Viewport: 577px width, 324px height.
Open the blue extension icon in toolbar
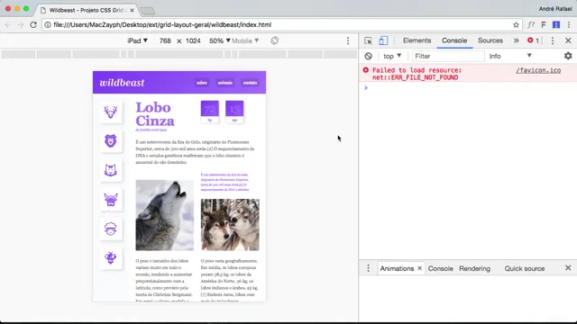tap(556, 24)
